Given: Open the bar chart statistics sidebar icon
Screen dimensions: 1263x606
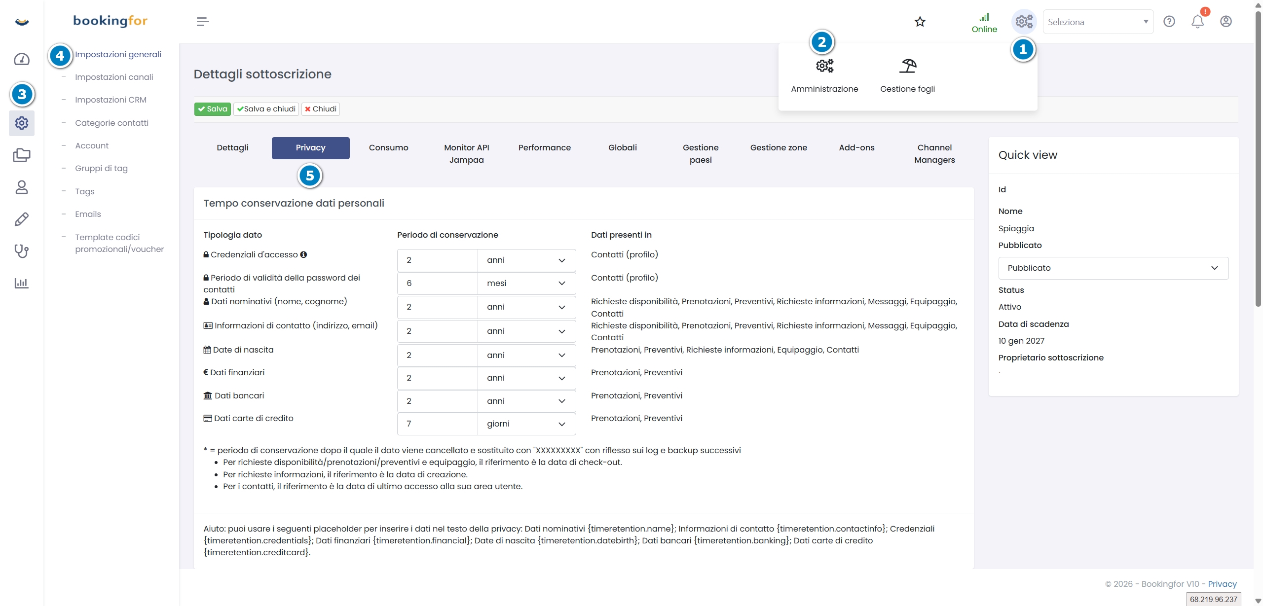Looking at the screenshot, I should (22, 283).
